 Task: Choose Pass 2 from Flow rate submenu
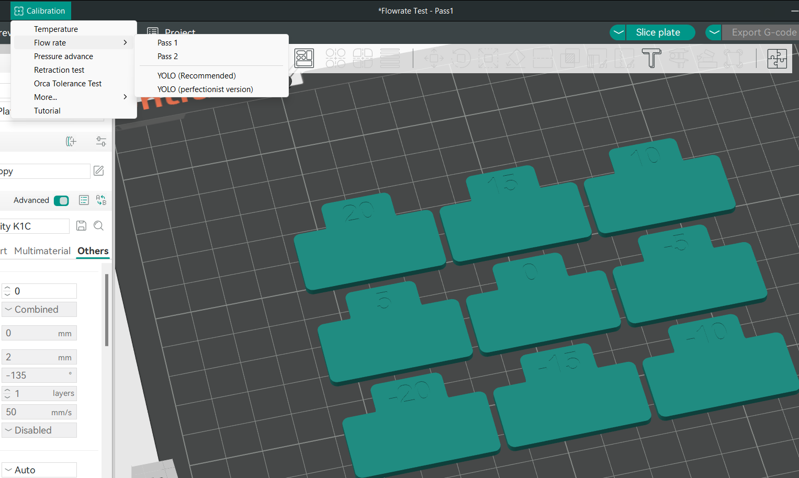tap(167, 56)
